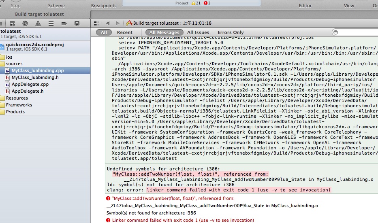
Task: Select the All Issues filter tab
Action: pos(198,32)
